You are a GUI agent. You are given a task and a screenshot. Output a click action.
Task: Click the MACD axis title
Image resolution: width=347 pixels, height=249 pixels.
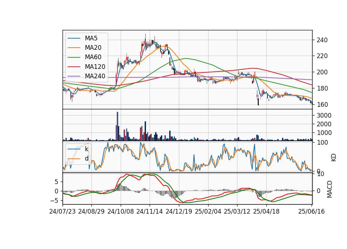click(x=330, y=189)
